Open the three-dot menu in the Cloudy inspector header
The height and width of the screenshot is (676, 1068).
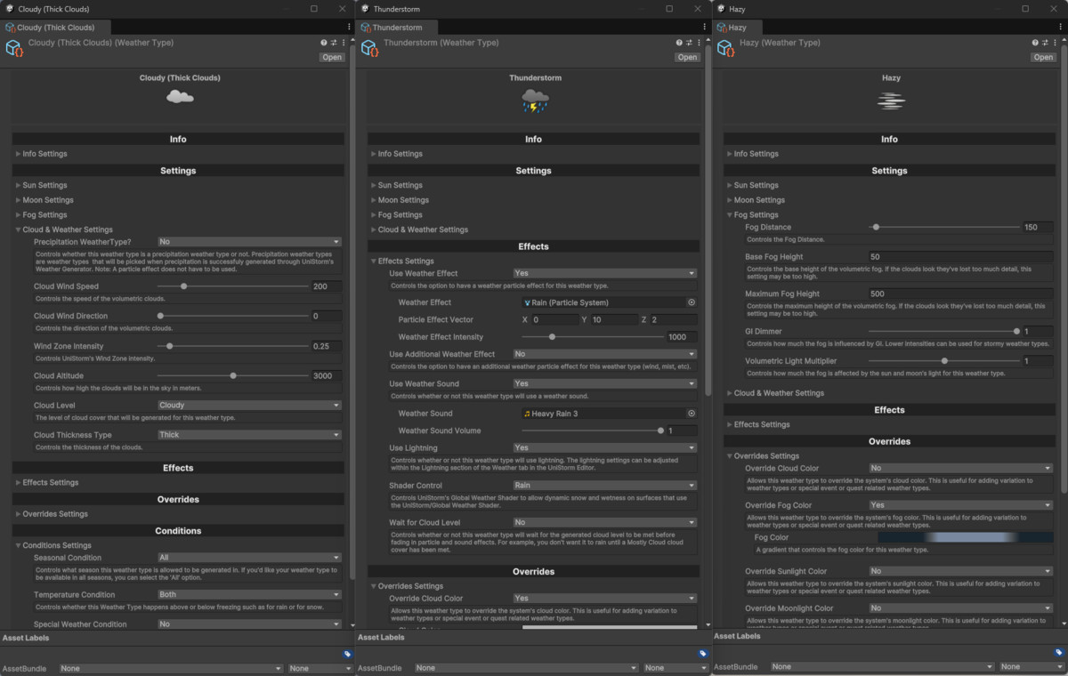coord(344,42)
